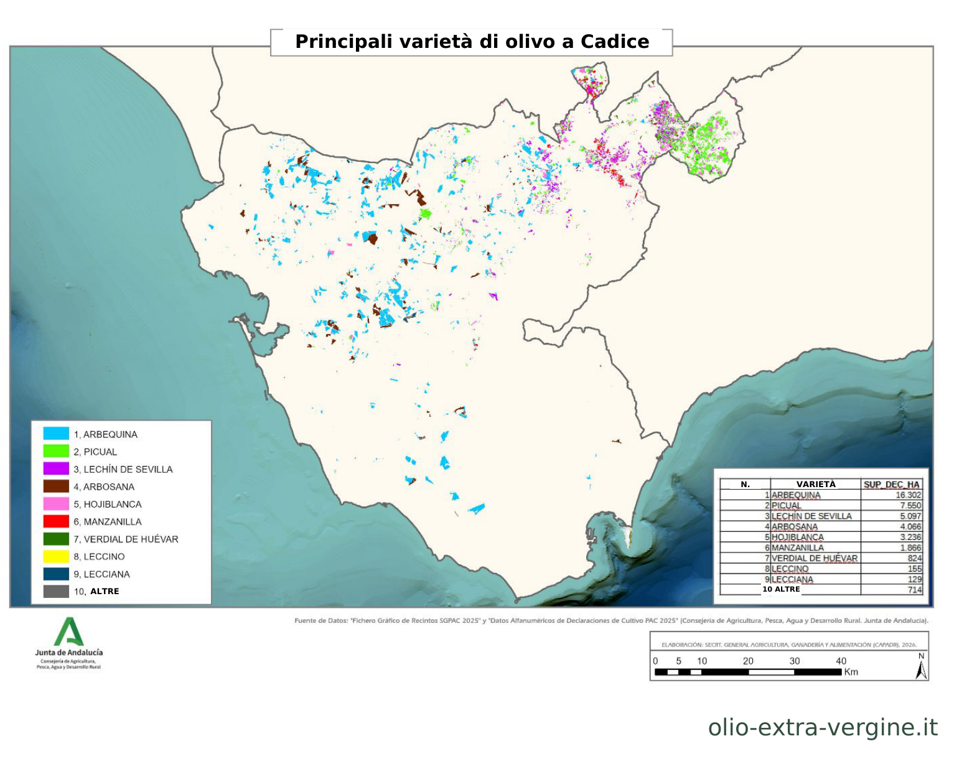Select the bright green Picual legend swatch
Viewport: 972px width, 759px height.
[56, 451]
